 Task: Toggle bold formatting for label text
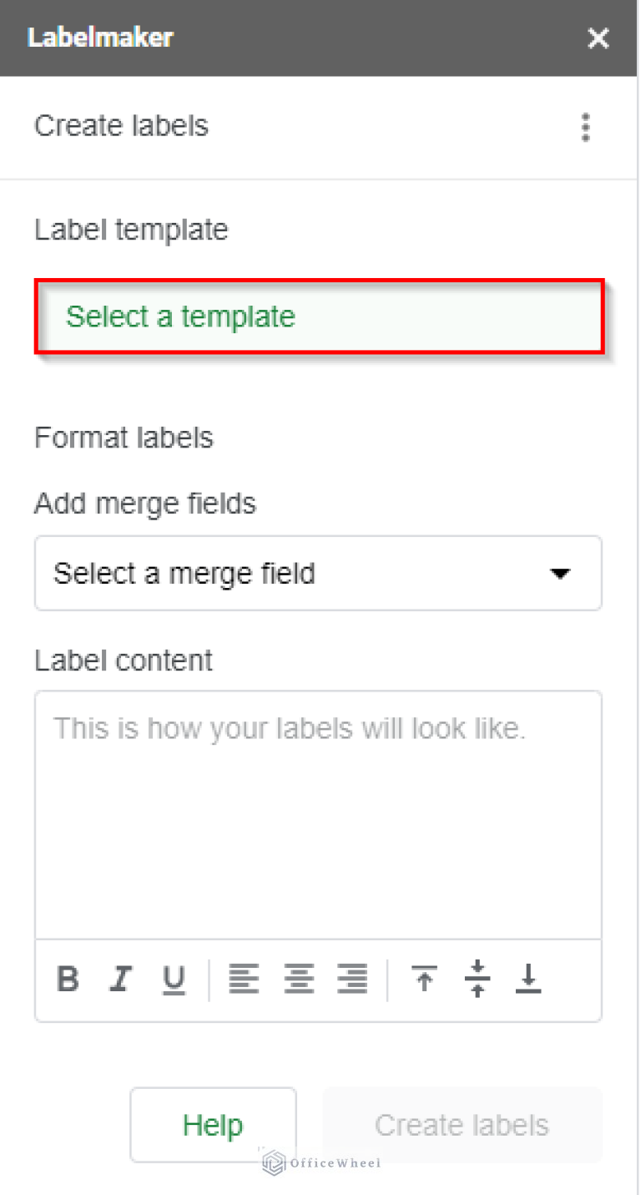coord(68,979)
